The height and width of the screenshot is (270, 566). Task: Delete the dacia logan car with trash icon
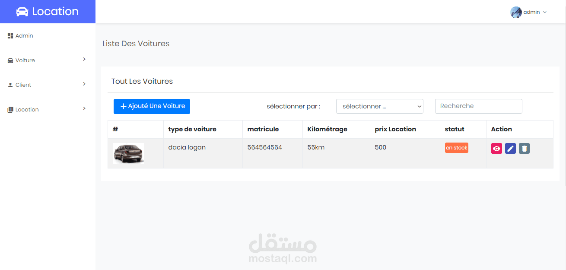pos(524,149)
